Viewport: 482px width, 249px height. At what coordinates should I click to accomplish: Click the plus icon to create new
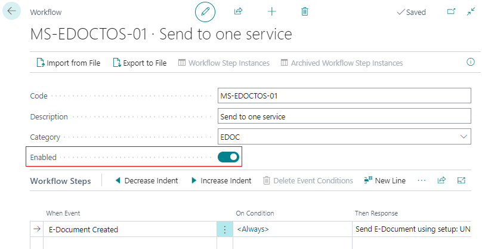(272, 11)
